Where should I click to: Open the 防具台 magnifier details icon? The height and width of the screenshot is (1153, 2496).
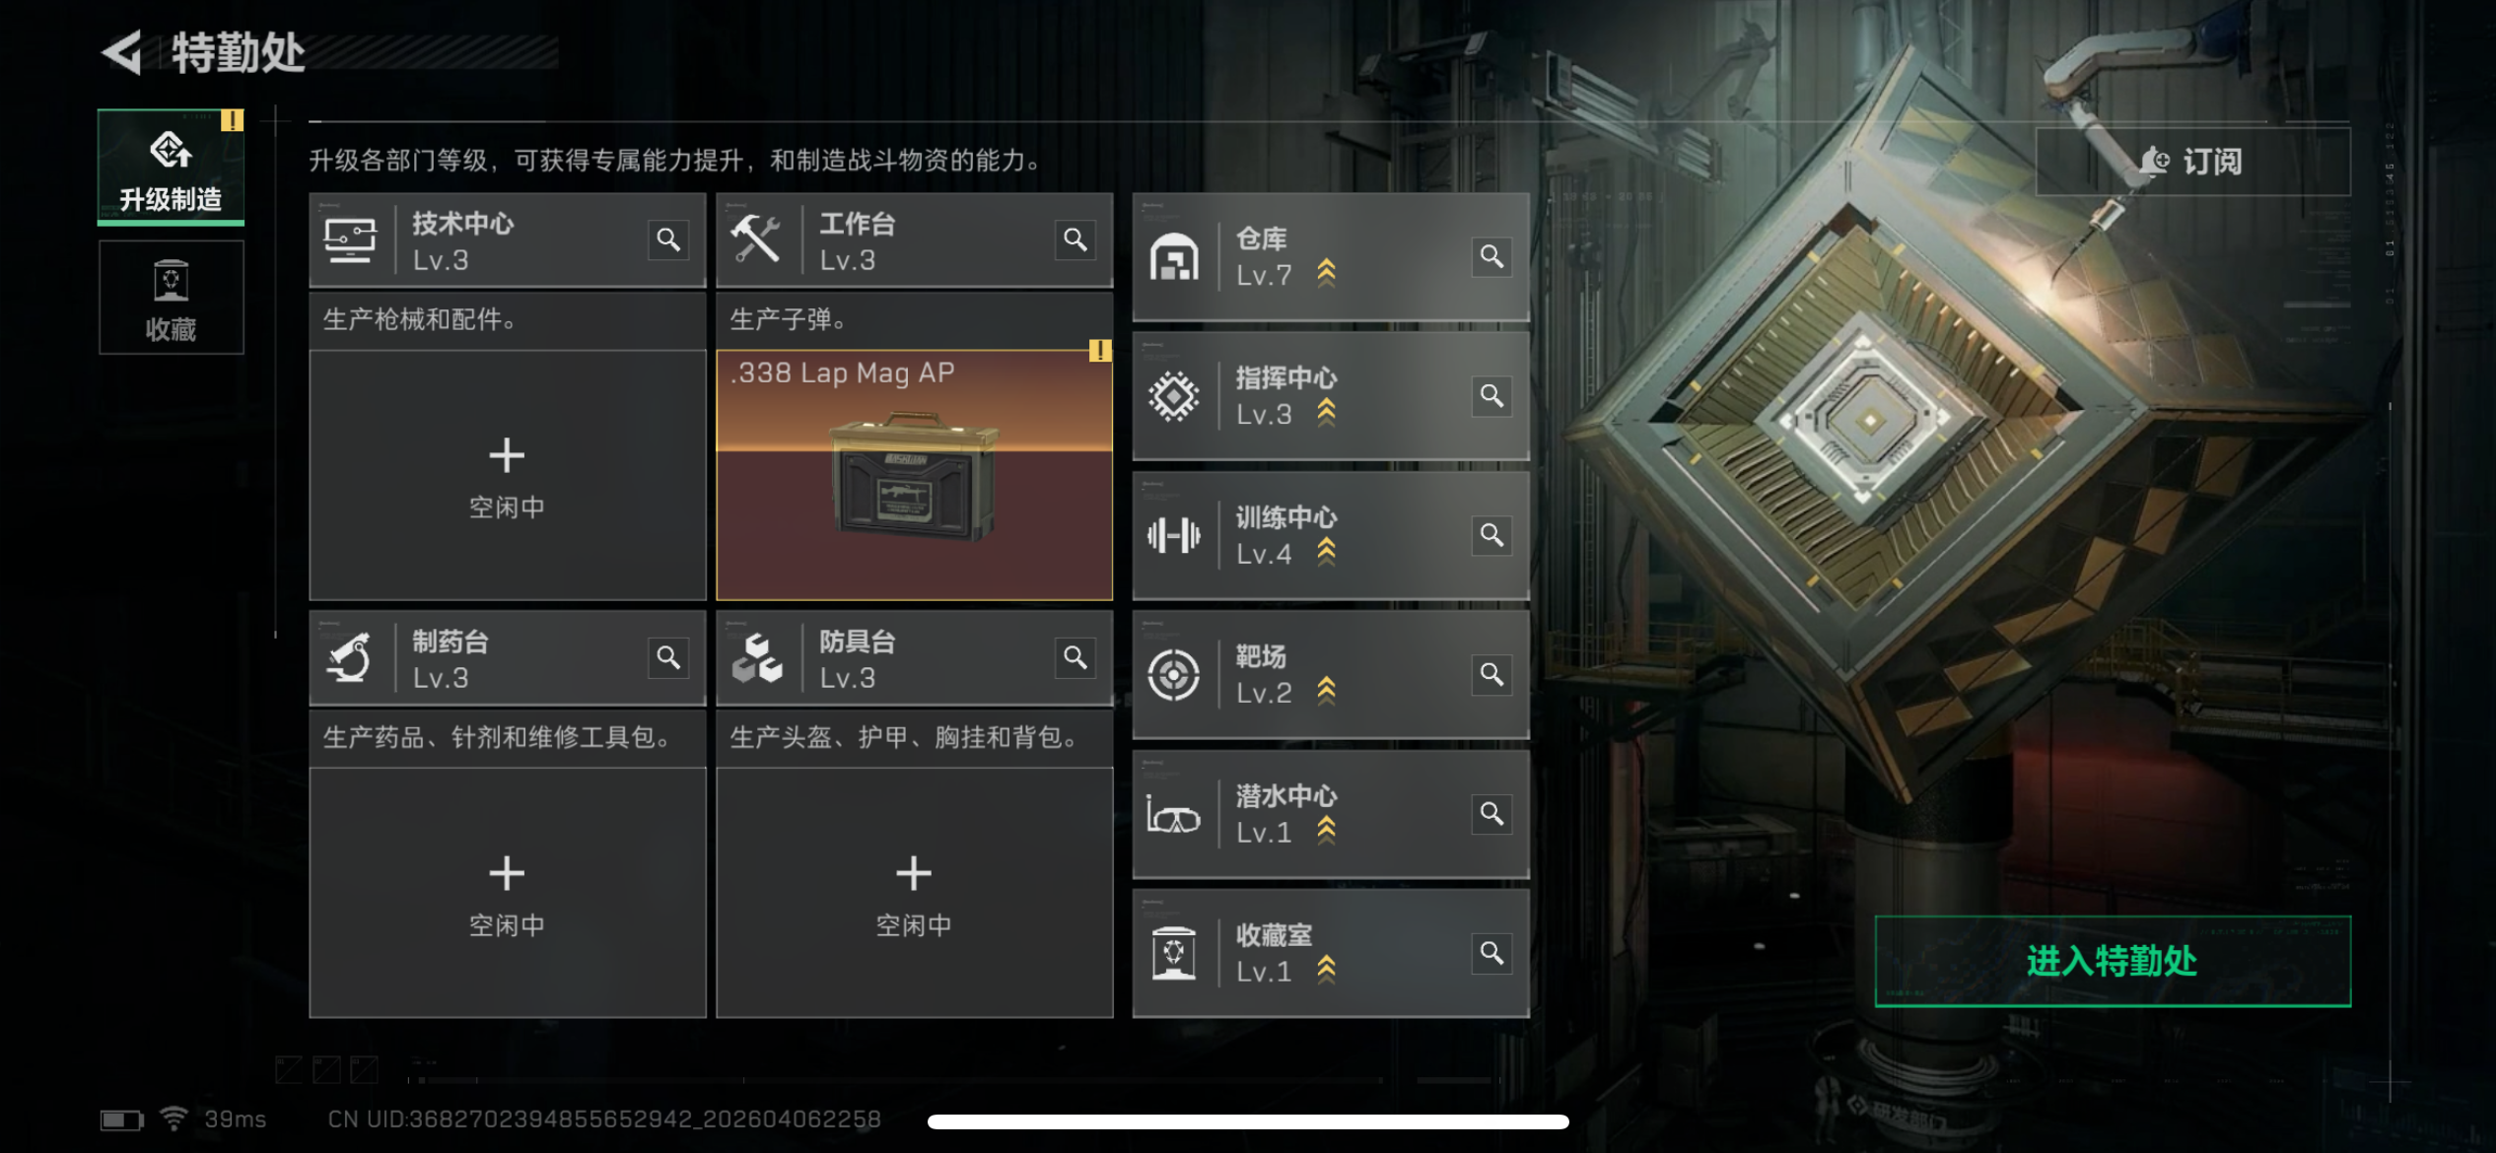1075,657
